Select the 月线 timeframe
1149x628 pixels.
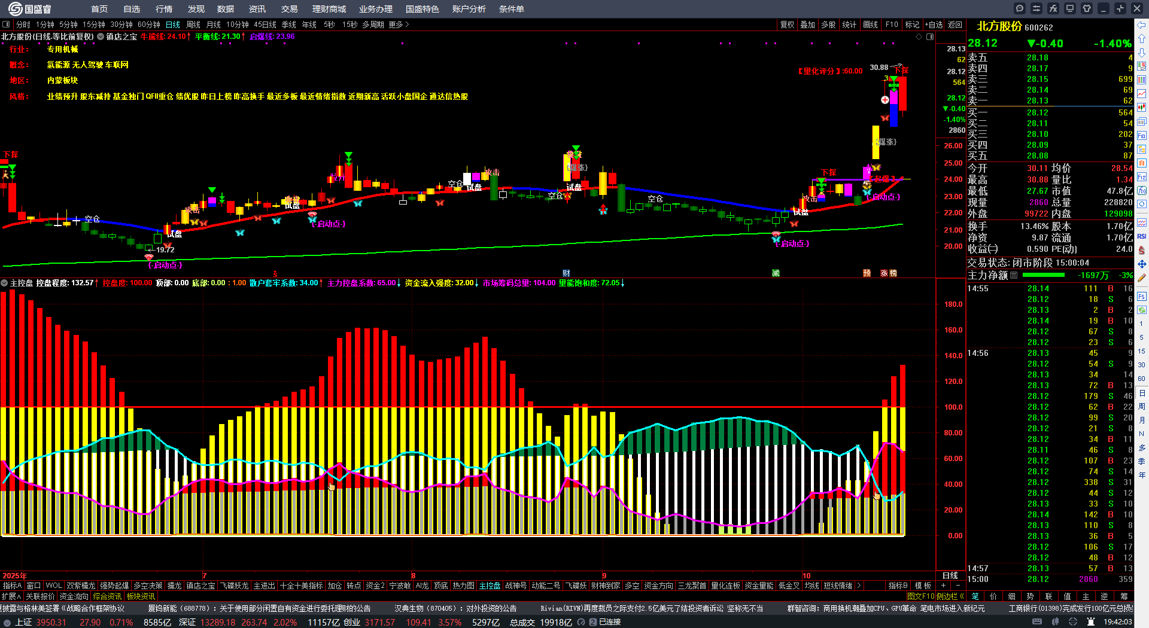click(x=214, y=25)
